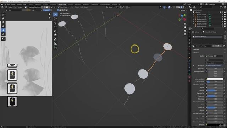The image size is (227, 128).
Task: Select the Smear tool in image editor
Action: (3, 22)
